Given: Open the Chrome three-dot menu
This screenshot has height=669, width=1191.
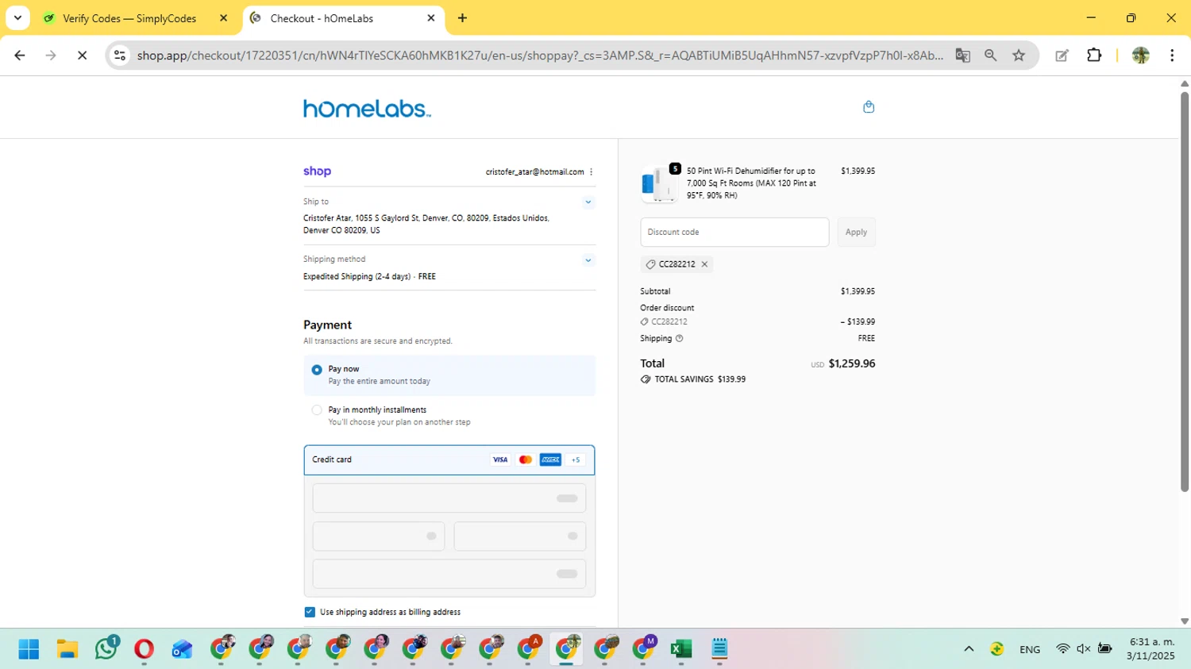Looking at the screenshot, I should [x=1172, y=56].
